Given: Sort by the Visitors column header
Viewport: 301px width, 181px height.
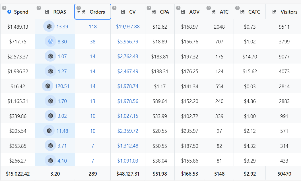Looking at the screenshot, I should [x=289, y=12].
